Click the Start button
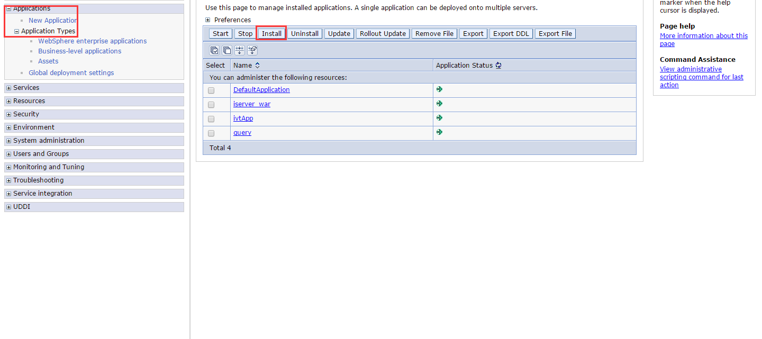 pos(221,33)
